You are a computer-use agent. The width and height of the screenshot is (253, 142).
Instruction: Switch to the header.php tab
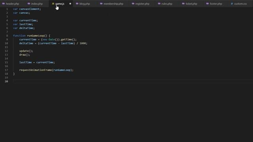tap(12, 4)
